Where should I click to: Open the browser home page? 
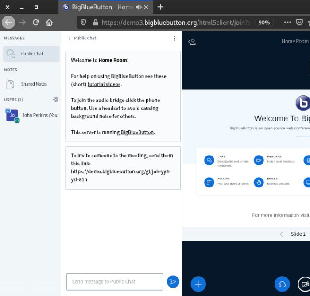click(x=49, y=23)
